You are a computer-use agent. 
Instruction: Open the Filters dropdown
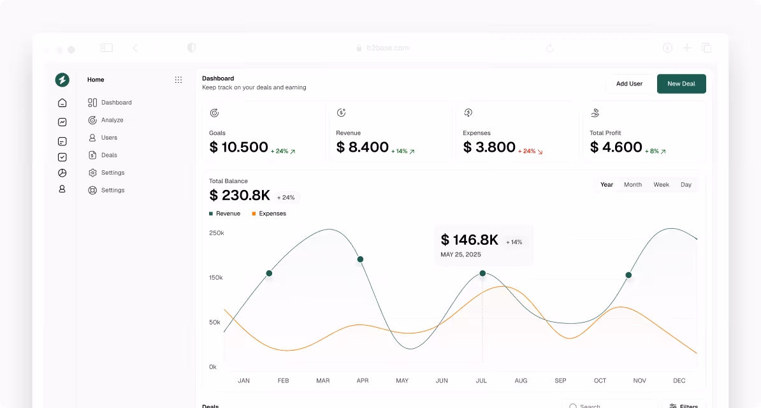[685, 405]
